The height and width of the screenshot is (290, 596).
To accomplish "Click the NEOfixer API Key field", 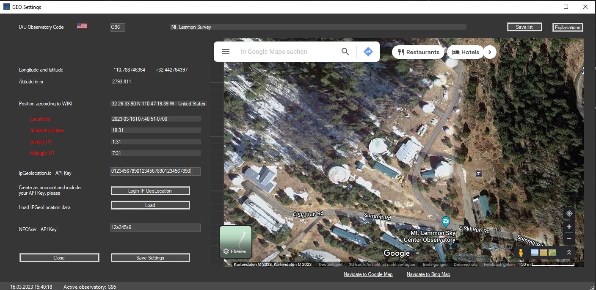I will click(155, 228).
